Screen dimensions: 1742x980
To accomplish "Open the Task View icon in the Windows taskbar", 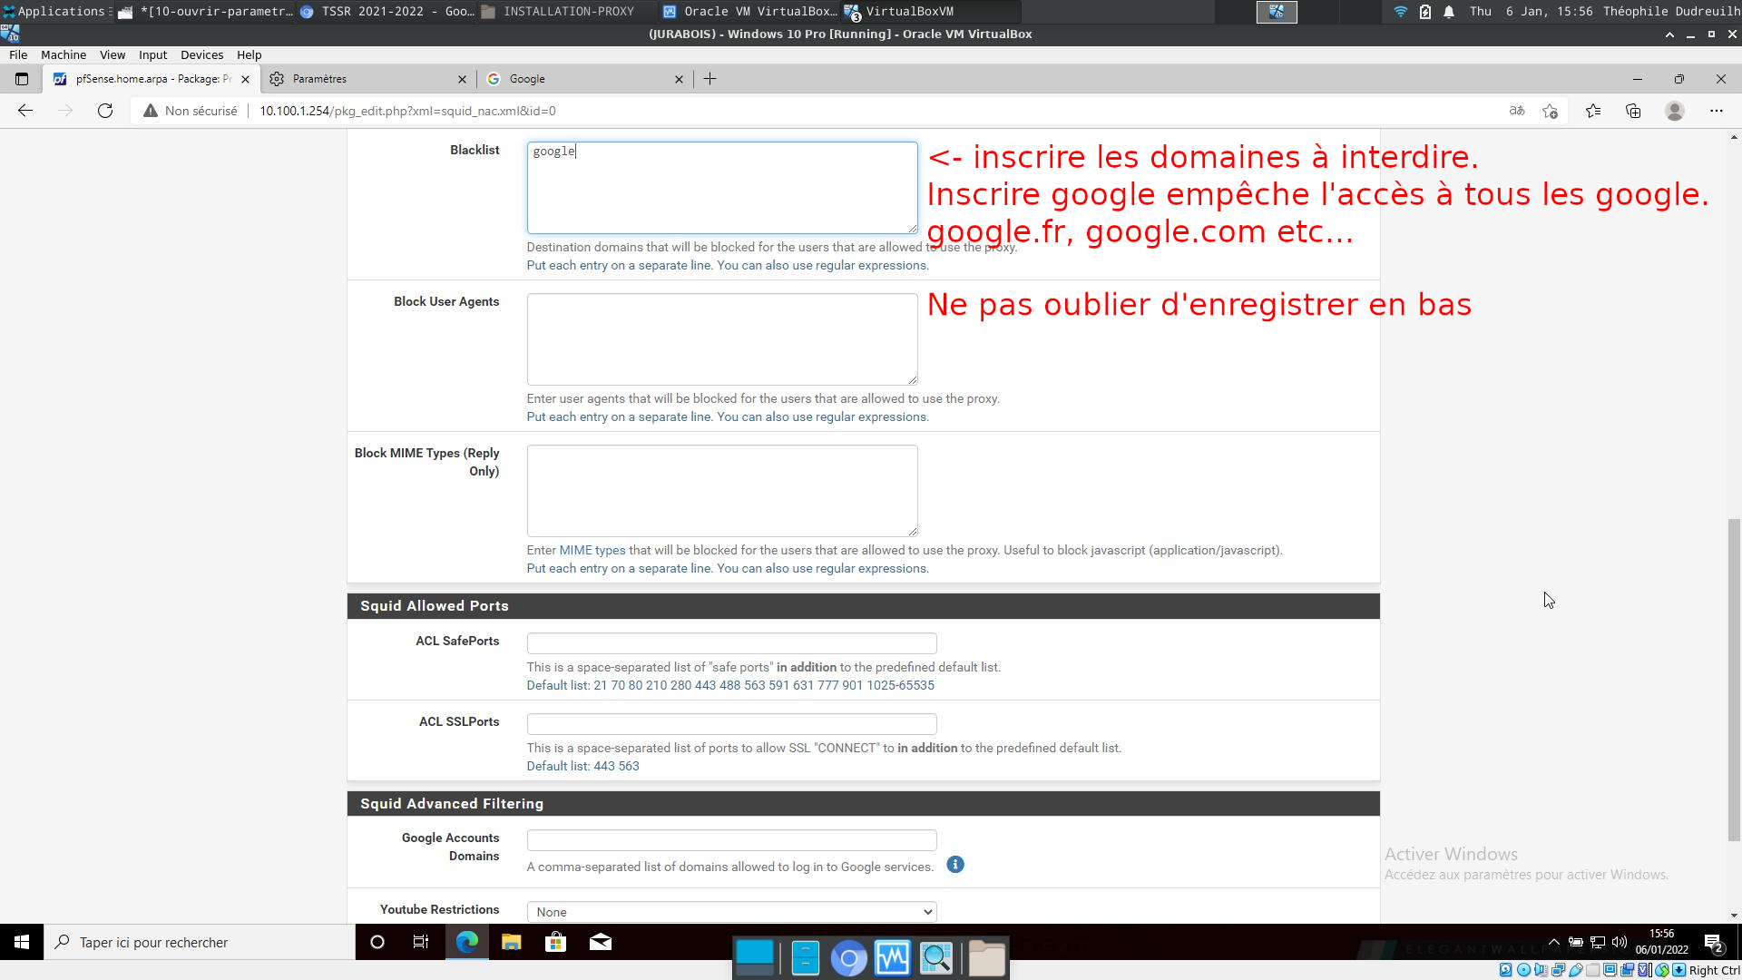I will pos(421,942).
